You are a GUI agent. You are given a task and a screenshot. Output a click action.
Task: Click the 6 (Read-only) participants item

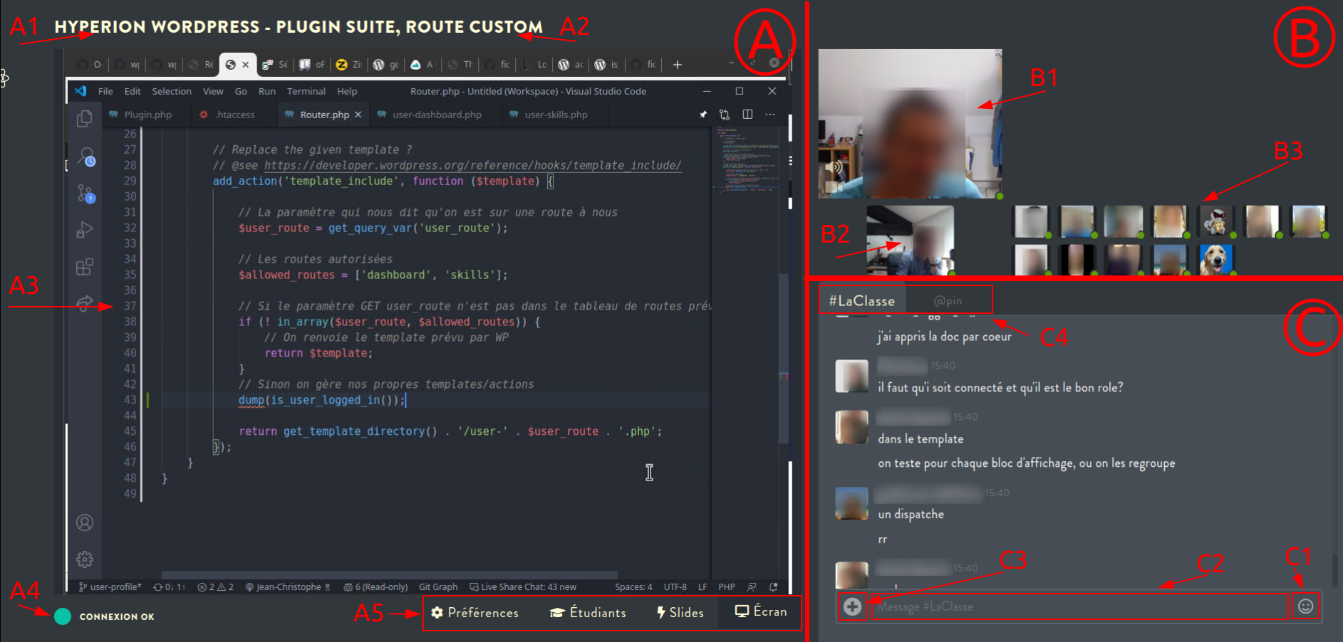375,587
